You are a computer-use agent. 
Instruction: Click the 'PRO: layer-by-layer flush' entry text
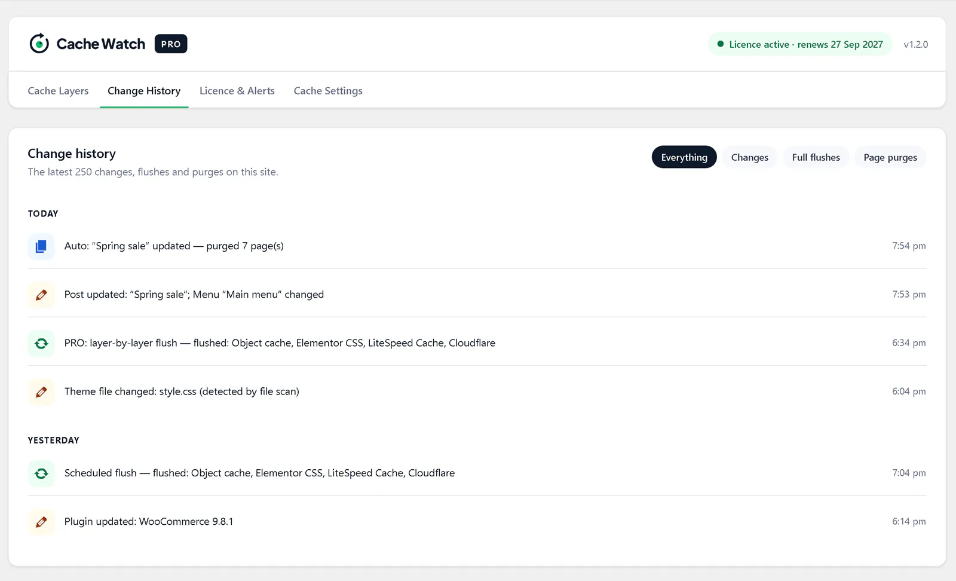click(x=280, y=343)
